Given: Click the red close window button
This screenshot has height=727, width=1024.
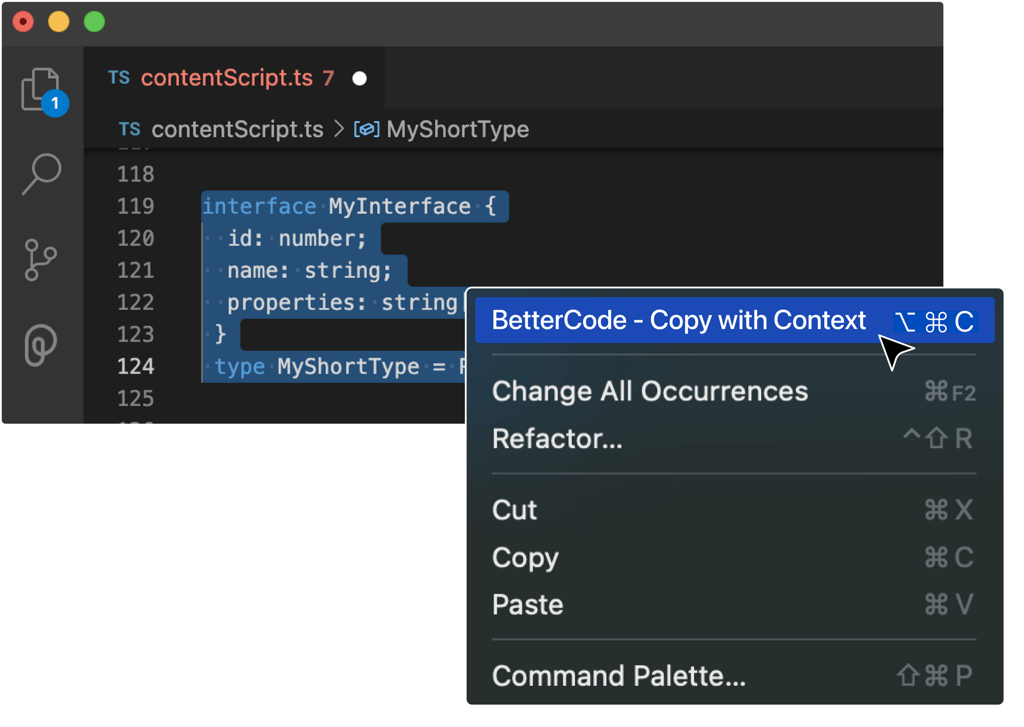Looking at the screenshot, I should tap(23, 22).
